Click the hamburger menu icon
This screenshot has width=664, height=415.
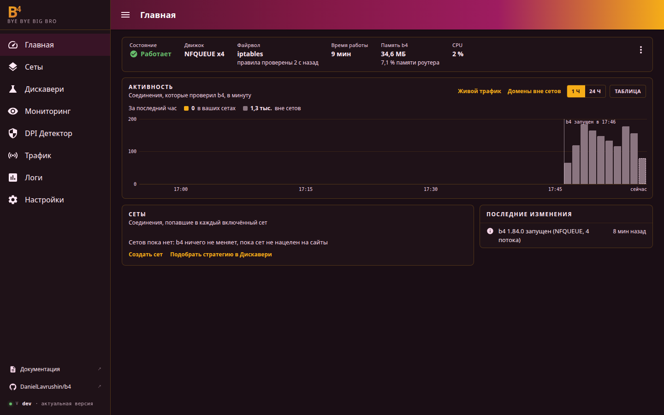point(125,15)
